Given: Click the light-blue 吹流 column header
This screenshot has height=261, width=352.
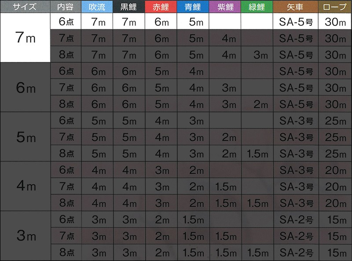Looking at the screenshot, I should point(97,7).
